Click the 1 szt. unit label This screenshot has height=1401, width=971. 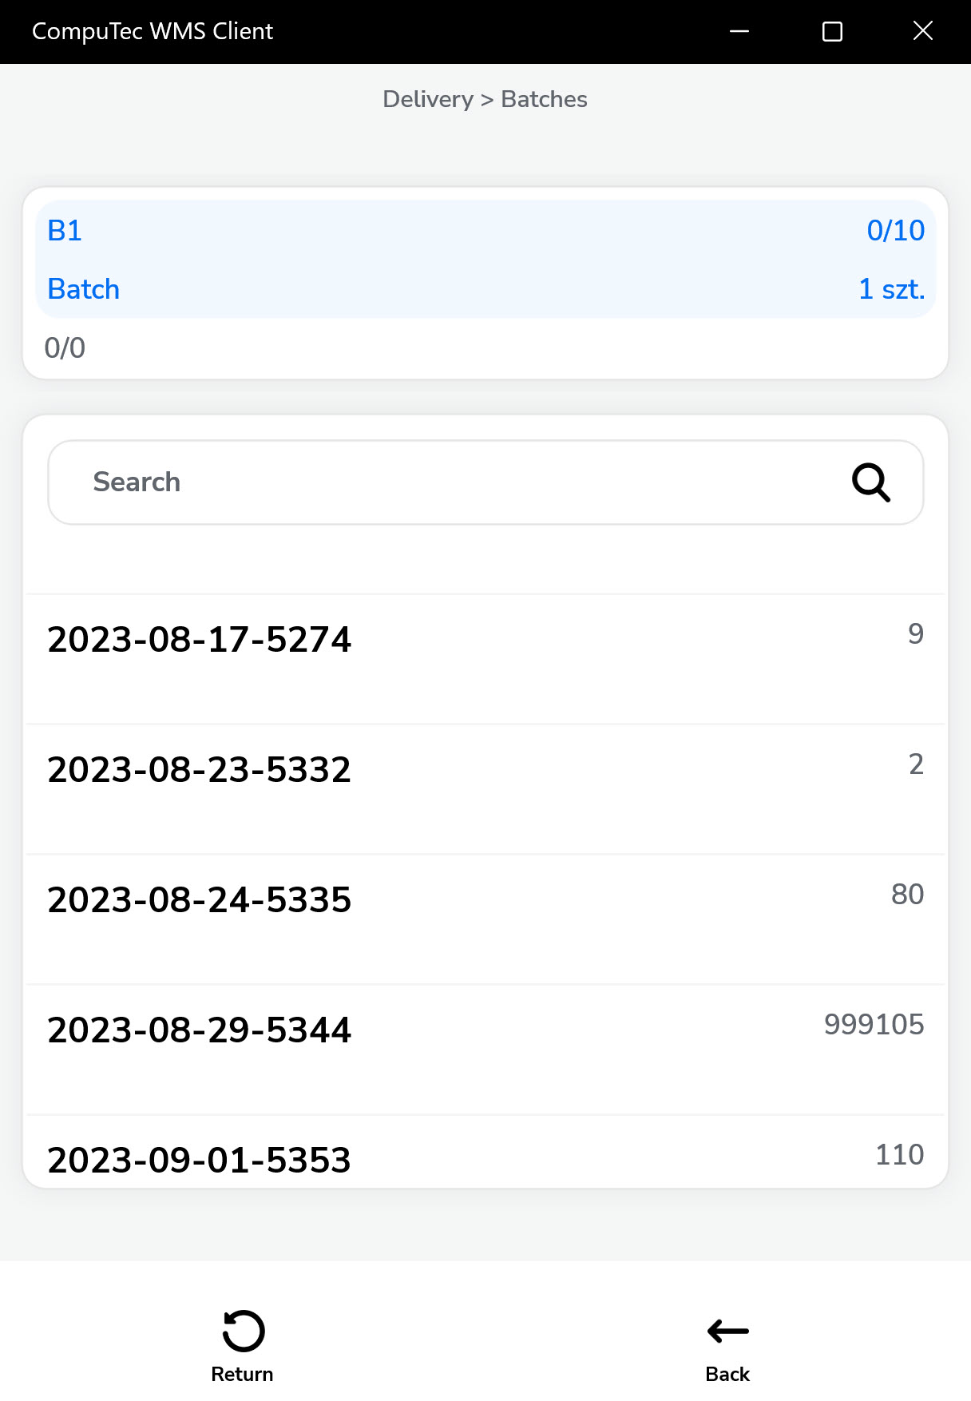click(891, 289)
